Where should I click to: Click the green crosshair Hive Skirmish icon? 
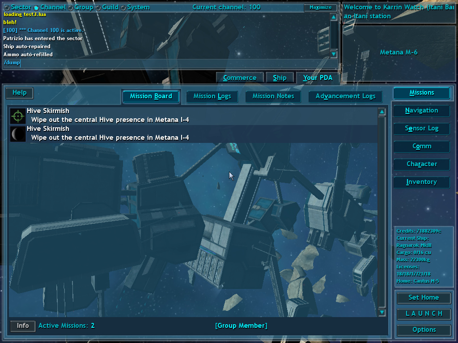pos(18,116)
